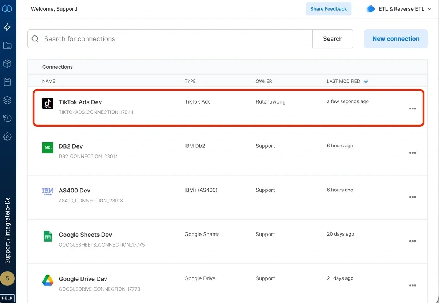Click the IBM i (AS400) type cell

click(201, 190)
